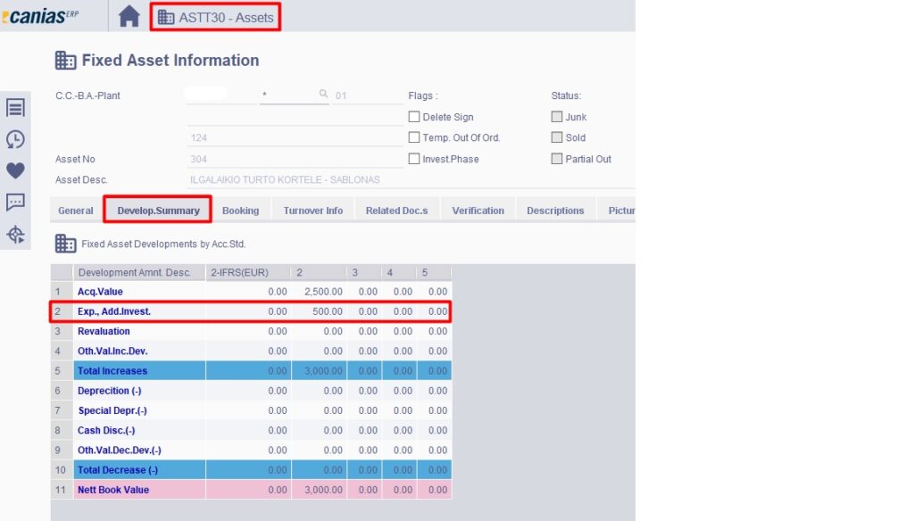Select the Turnover Info tab

312,211
